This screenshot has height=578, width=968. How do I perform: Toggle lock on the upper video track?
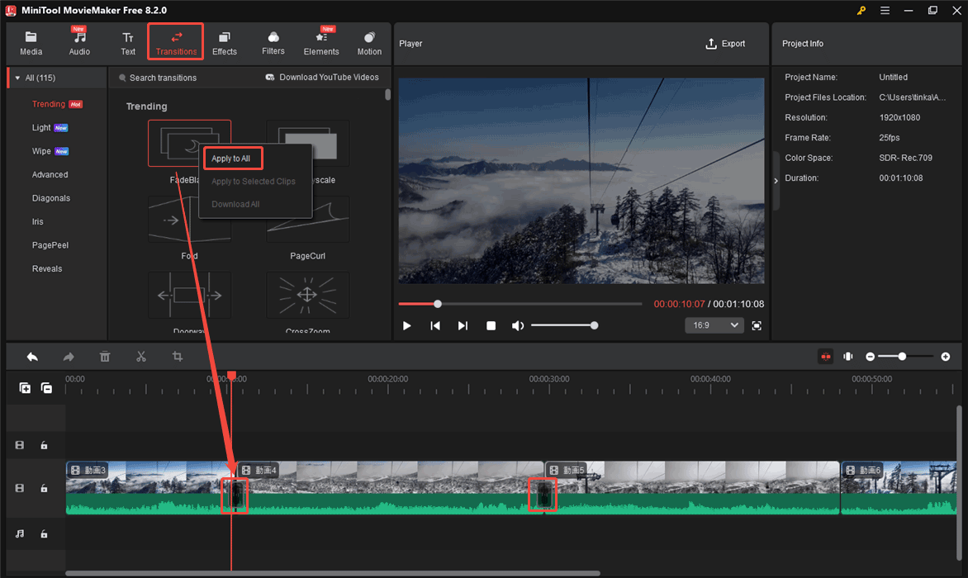(x=44, y=445)
